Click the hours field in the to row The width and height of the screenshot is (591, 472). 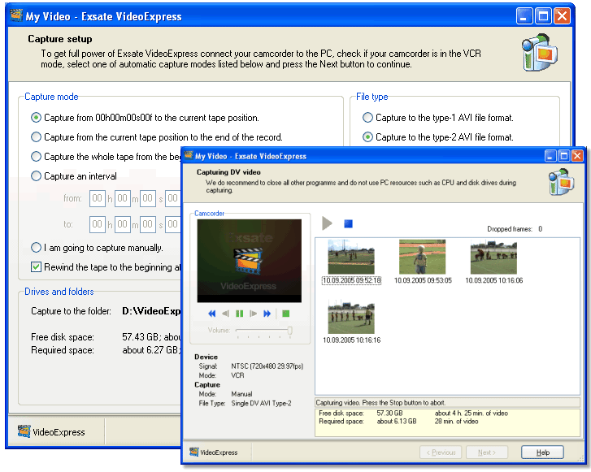point(98,224)
